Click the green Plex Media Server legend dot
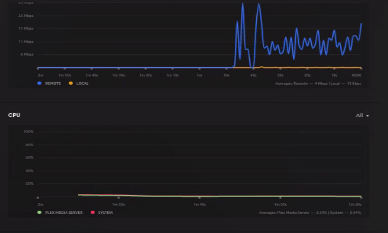The image size is (388, 233). coord(39,213)
